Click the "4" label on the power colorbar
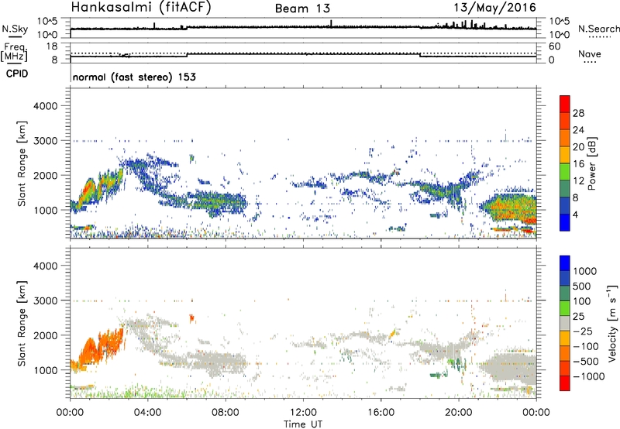 tap(575, 214)
